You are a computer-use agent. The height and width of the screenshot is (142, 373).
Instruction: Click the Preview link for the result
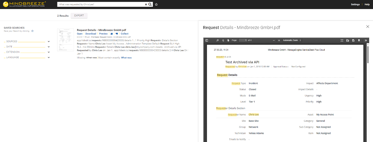tap(103, 34)
